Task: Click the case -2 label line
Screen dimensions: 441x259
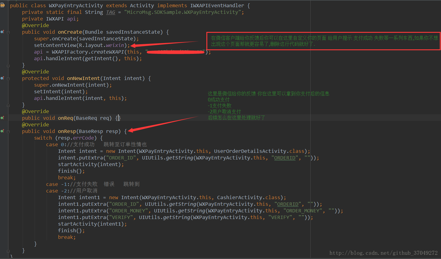Action: pyautogui.click(x=71, y=191)
